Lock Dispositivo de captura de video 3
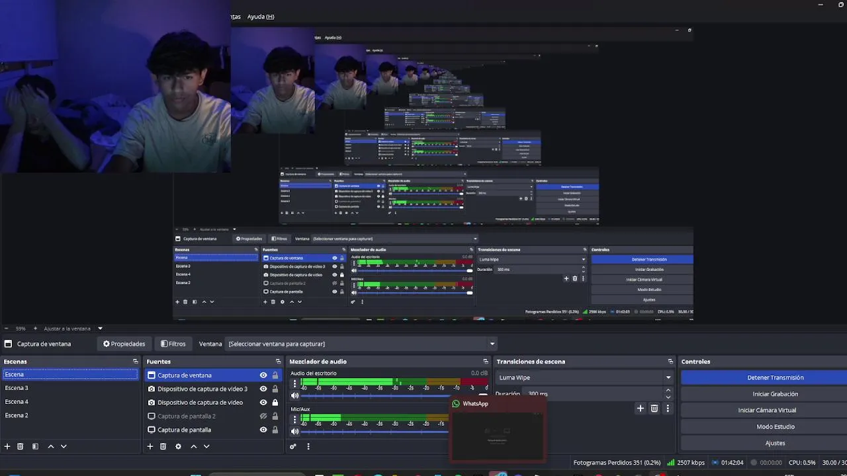Image resolution: width=847 pixels, height=476 pixels. pos(275,389)
